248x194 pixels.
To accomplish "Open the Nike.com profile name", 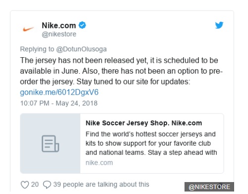I will pyautogui.click(x=59, y=25).
